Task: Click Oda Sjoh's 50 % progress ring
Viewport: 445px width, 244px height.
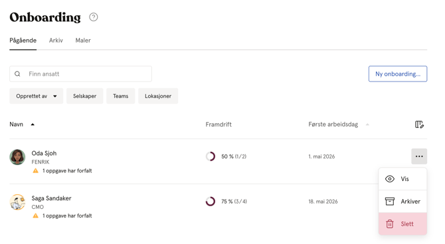Action: pyautogui.click(x=211, y=156)
